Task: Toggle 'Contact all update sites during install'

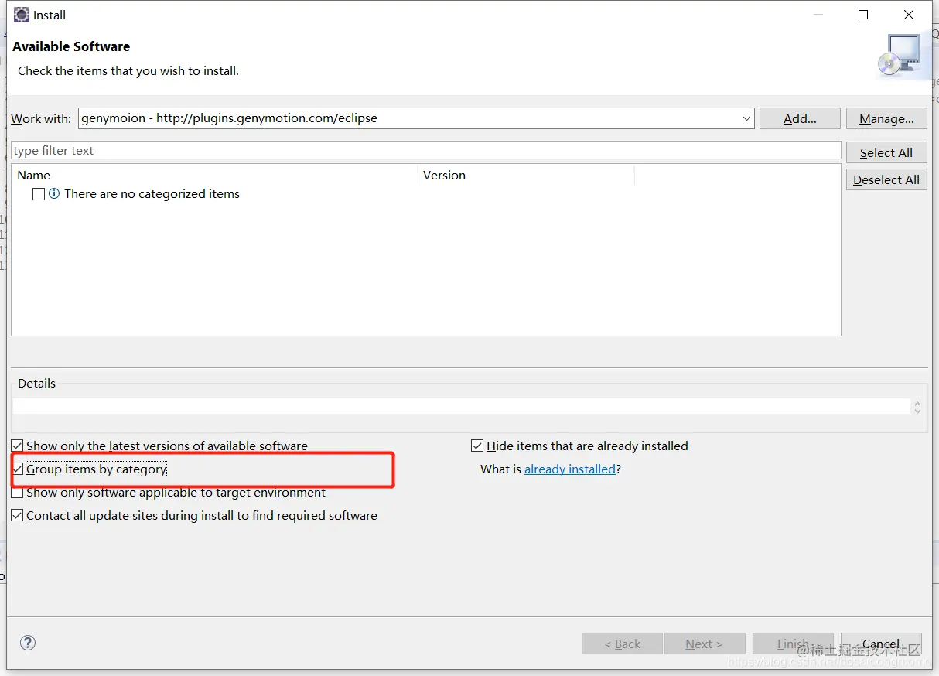Action: tap(17, 515)
